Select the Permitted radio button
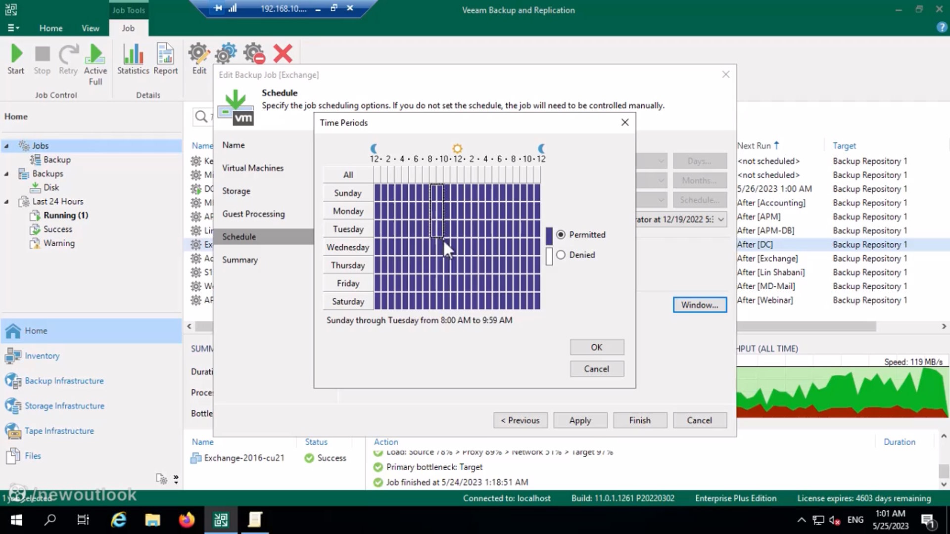950x534 pixels. (561, 234)
